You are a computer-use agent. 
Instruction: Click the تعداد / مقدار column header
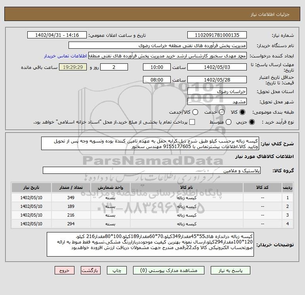[x=71, y=187]
